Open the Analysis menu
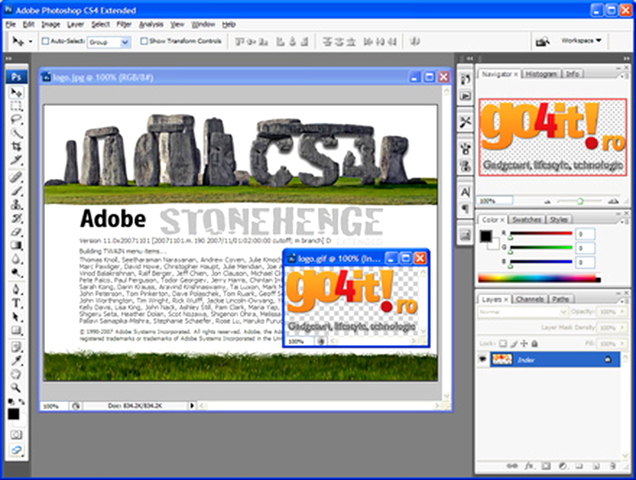Screen dimensions: 636x480 tap(151, 25)
